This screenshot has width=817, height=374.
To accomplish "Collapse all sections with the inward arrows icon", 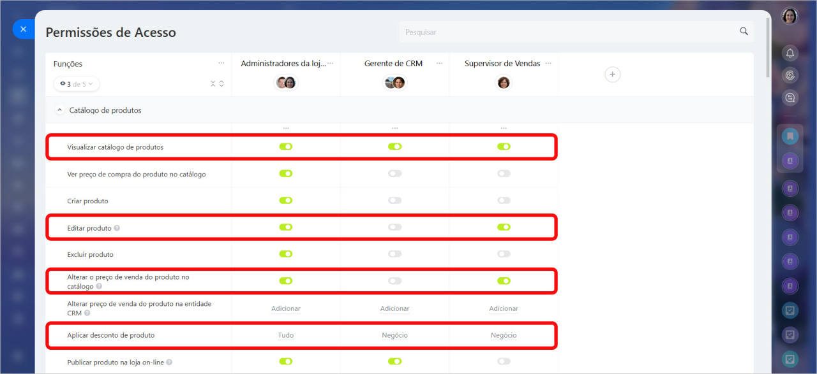I will coord(213,83).
